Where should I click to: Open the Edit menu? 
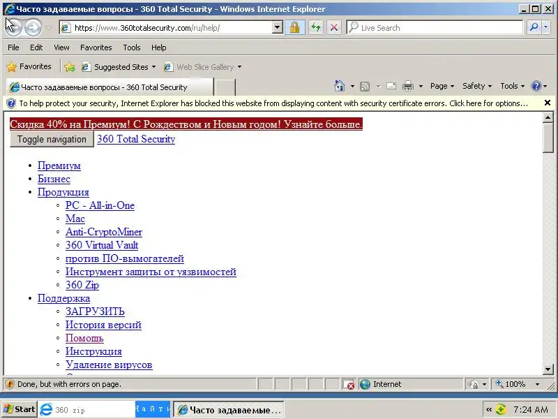[36, 47]
